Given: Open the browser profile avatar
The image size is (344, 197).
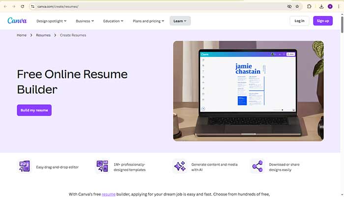Looking at the screenshot, I should click(330, 6).
